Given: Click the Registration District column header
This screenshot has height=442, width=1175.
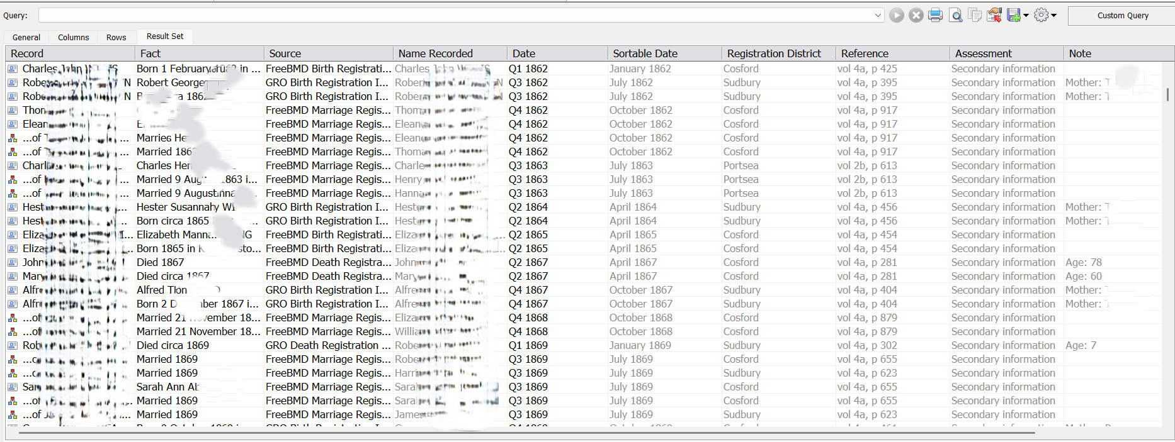Looking at the screenshot, I should (x=774, y=53).
